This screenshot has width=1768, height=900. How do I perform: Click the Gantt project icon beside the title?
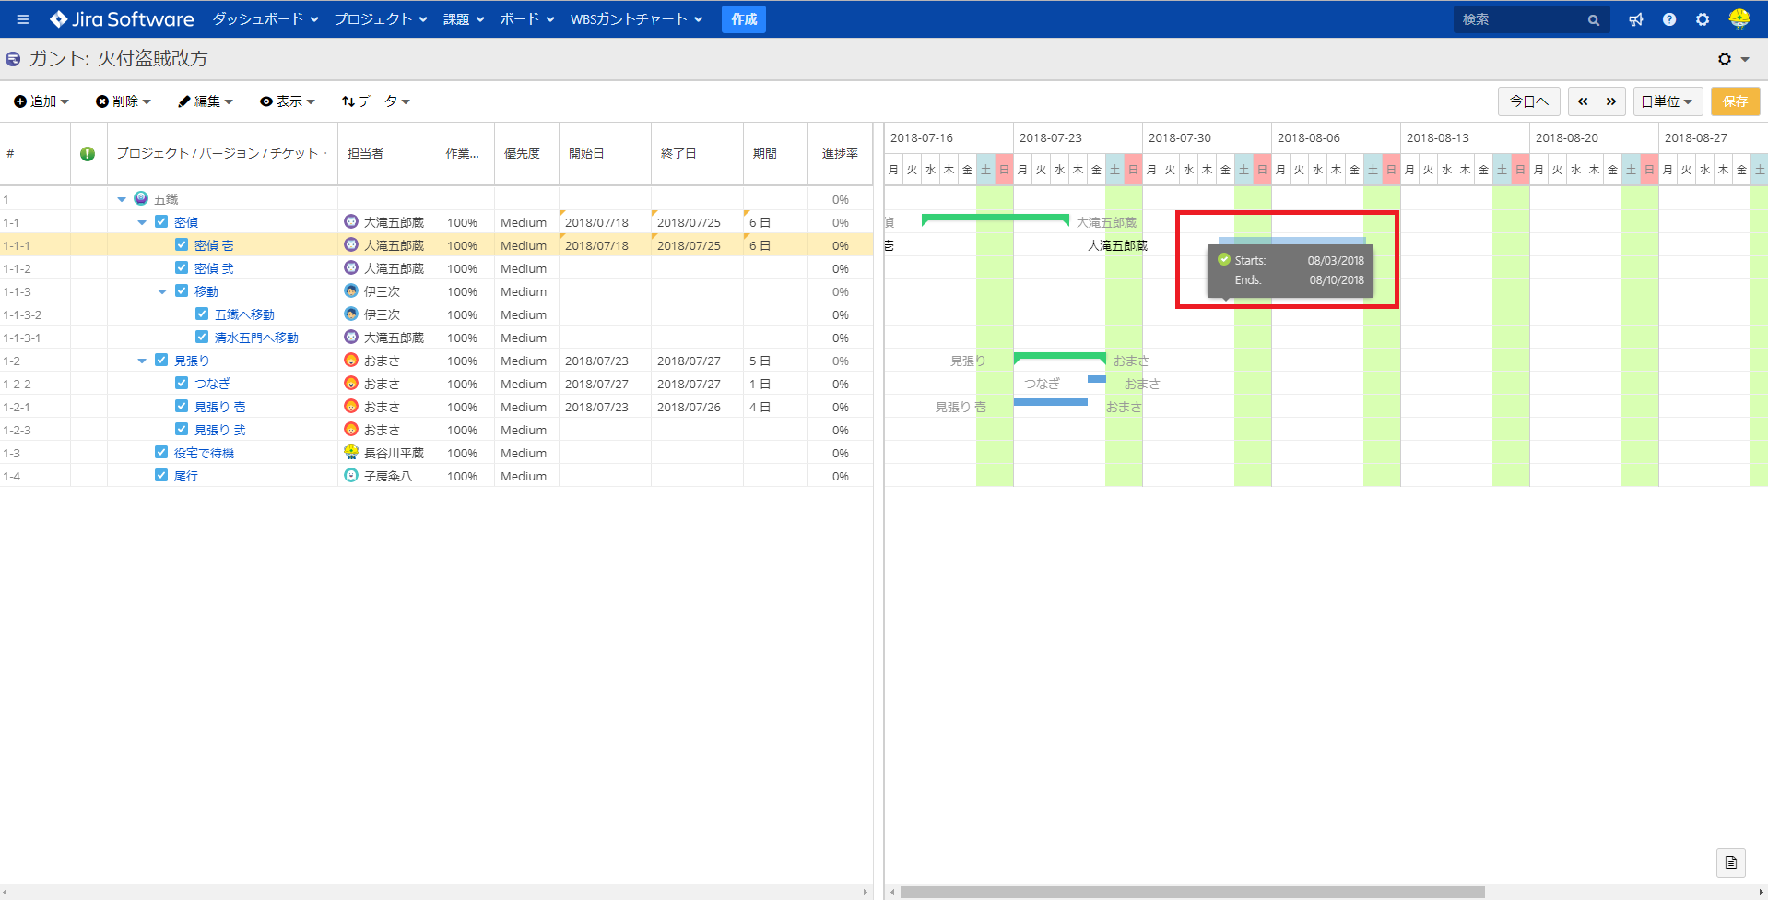[x=13, y=59]
